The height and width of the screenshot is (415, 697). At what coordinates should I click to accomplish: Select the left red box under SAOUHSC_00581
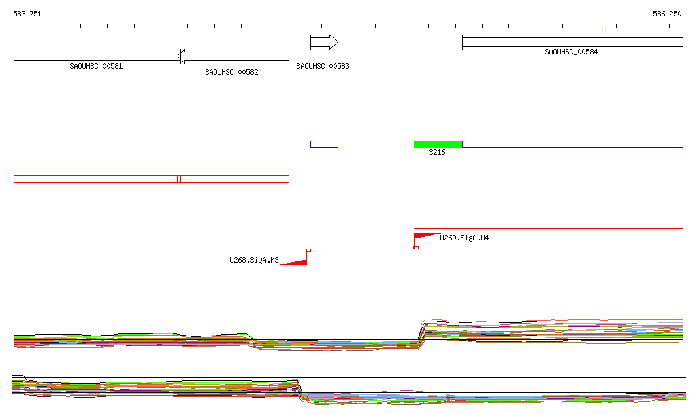[97, 179]
